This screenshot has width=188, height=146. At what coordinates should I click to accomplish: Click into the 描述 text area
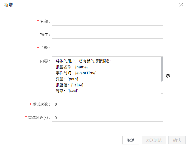(x=107, y=34)
